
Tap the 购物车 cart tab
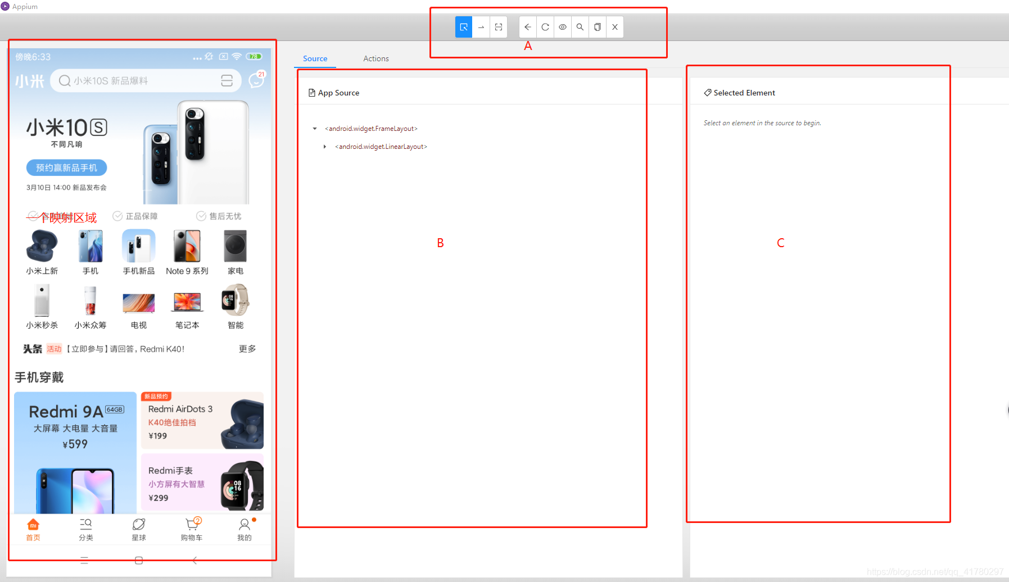pyautogui.click(x=192, y=530)
